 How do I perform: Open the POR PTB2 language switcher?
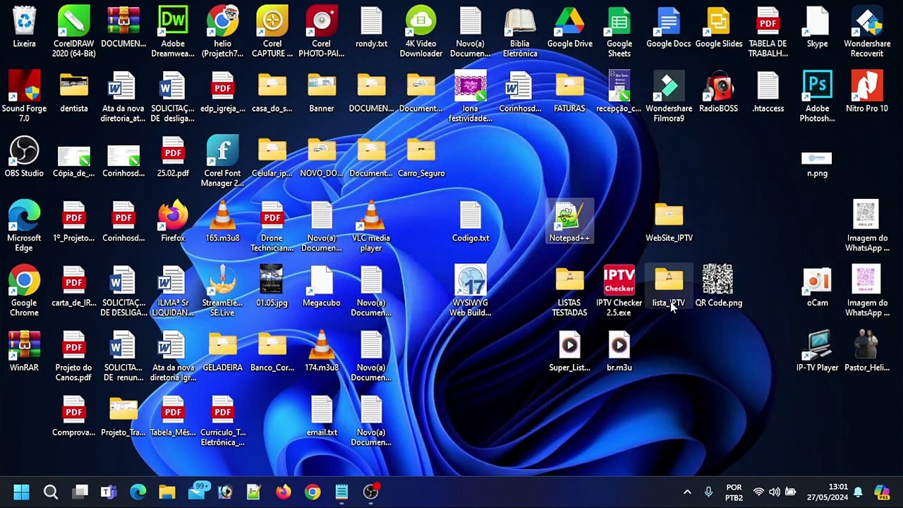click(734, 492)
